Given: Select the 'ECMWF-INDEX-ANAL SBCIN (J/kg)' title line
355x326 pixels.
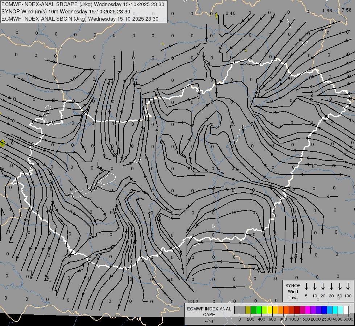Looking at the screenshot, I should [80, 19].
